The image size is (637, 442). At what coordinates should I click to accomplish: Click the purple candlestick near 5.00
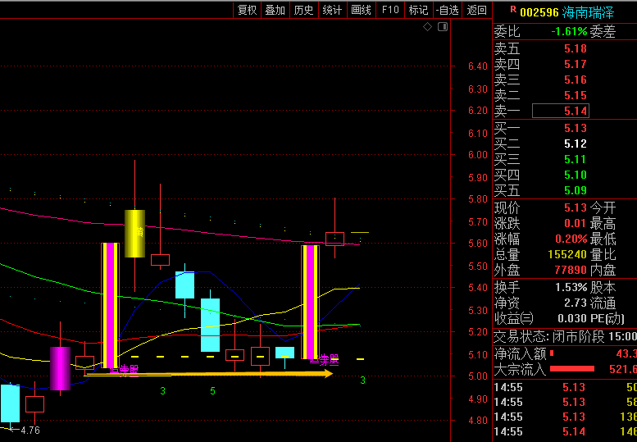60,368
